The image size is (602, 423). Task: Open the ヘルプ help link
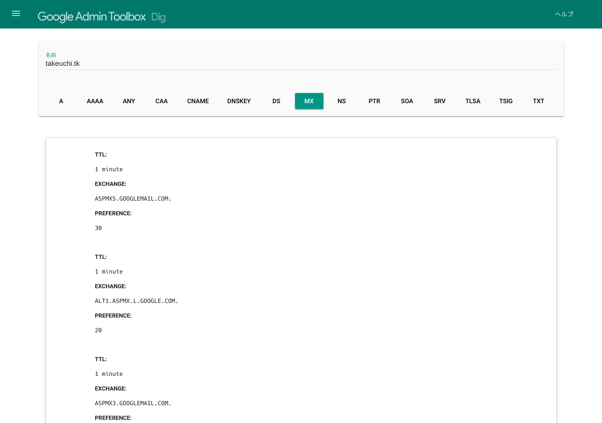[x=564, y=14]
